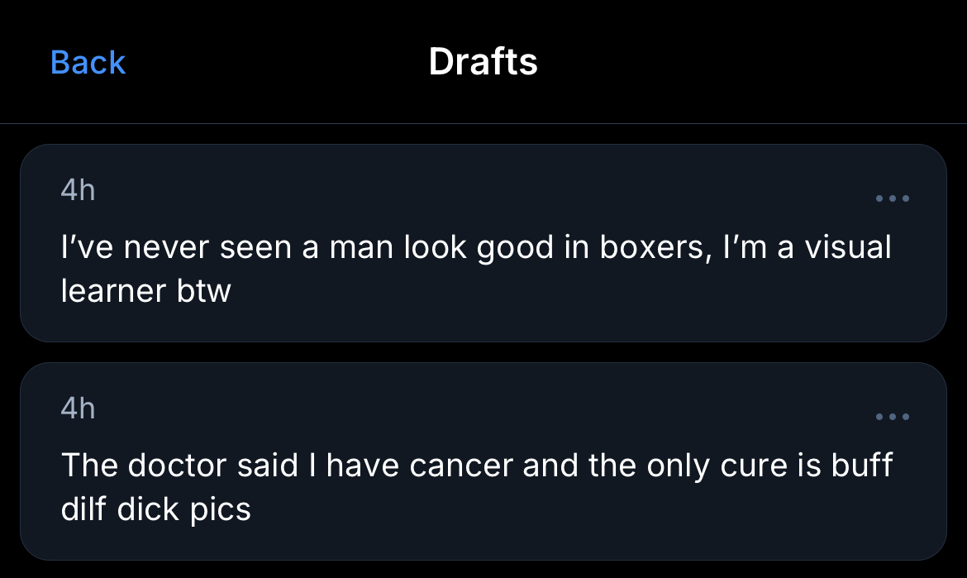Click the 4h timestamp on the second draft
Screen dimensions: 967x578
click(x=78, y=408)
